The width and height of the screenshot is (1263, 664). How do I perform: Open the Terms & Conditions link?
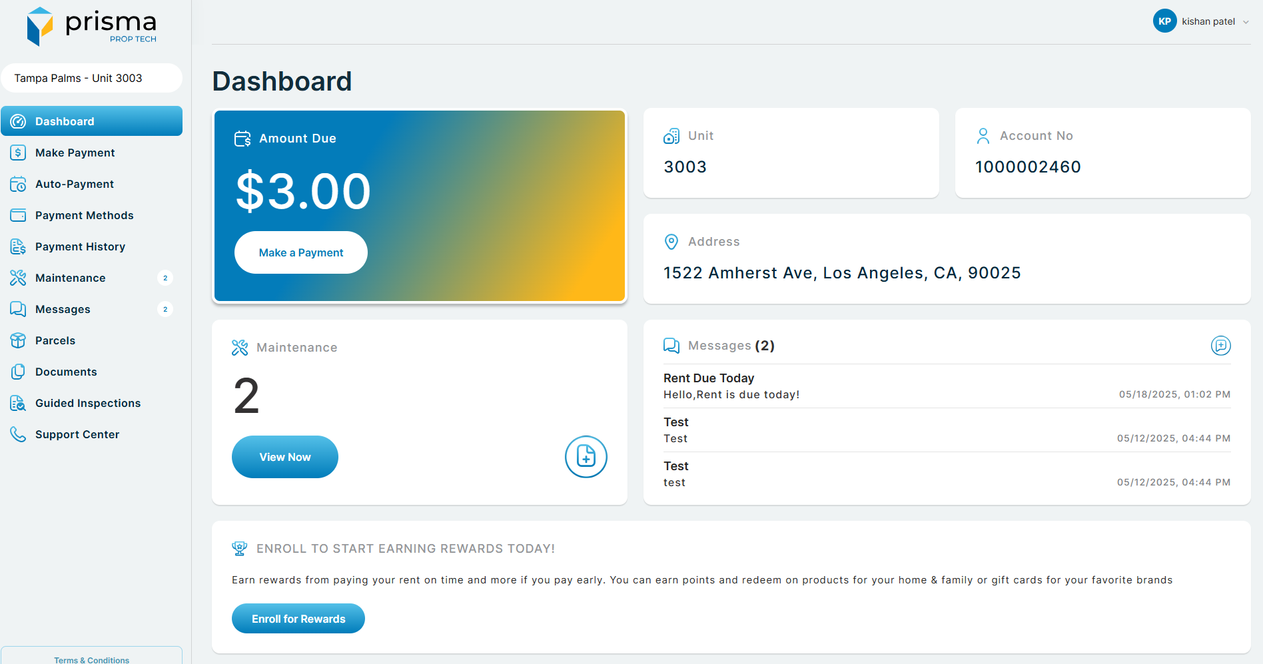coord(92,659)
